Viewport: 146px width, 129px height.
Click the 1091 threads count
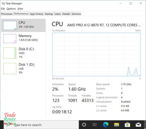pyautogui.click(x=72, y=100)
